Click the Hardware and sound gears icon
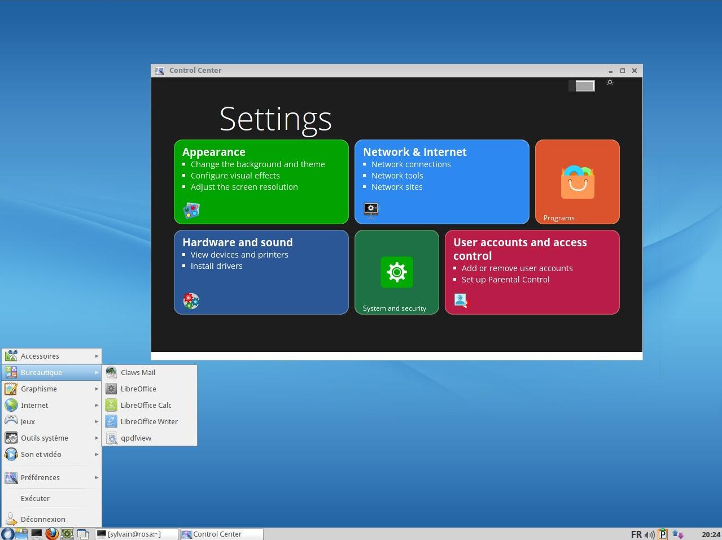 191,301
